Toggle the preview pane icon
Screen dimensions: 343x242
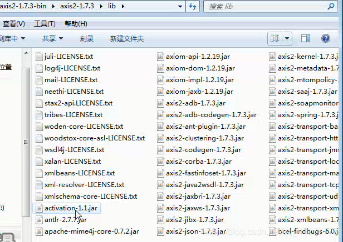click(x=305, y=39)
